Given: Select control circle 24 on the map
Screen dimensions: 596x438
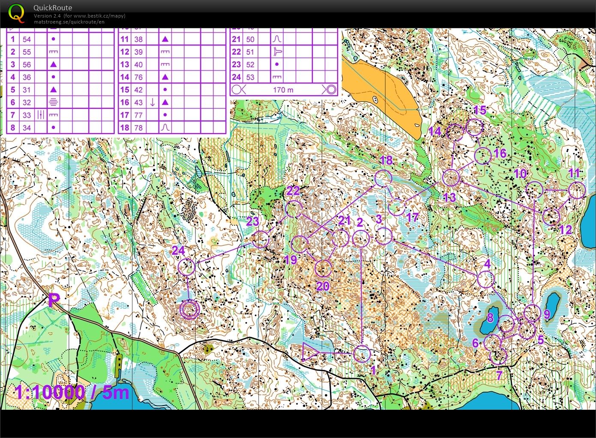Looking at the screenshot, I should click(x=187, y=266).
